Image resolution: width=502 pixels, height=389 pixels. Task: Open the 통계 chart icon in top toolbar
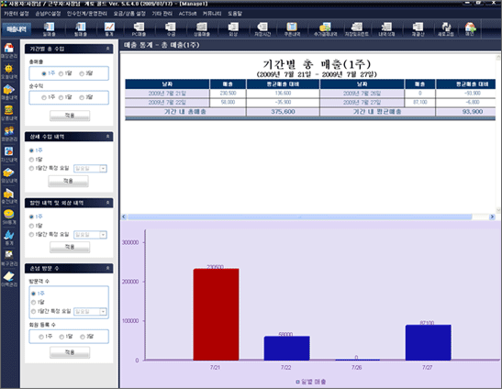click(109, 28)
